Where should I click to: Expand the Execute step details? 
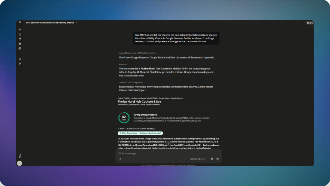123,64
